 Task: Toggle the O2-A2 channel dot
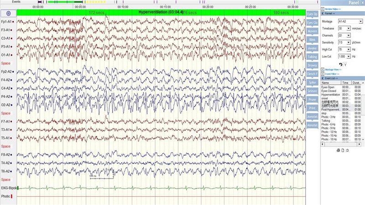pos(12,105)
